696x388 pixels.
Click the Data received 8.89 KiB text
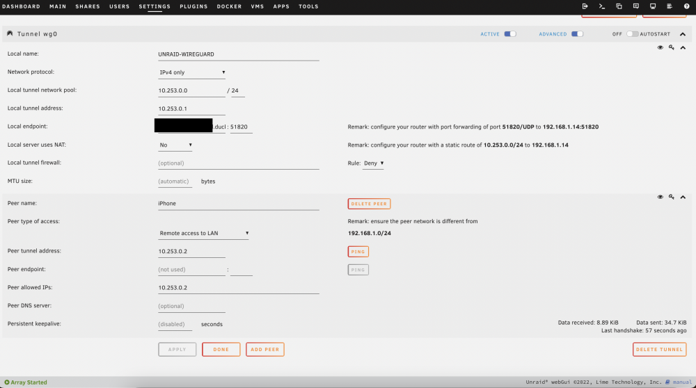pyautogui.click(x=588, y=323)
